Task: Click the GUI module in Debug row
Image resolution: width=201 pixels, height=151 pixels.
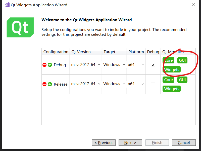Action: 182,60
